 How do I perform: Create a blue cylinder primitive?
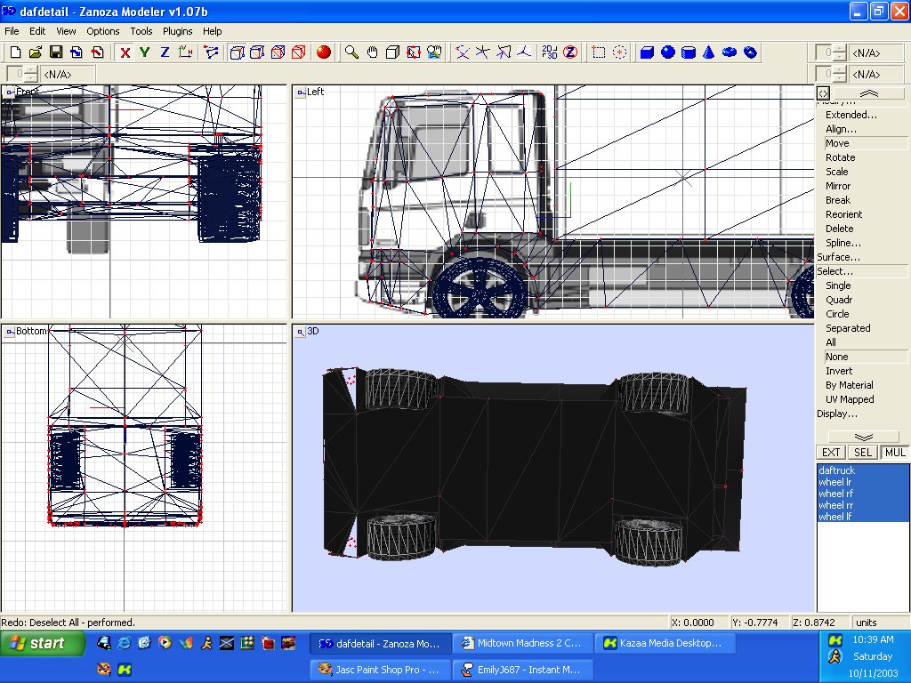pyautogui.click(x=689, y=52)
